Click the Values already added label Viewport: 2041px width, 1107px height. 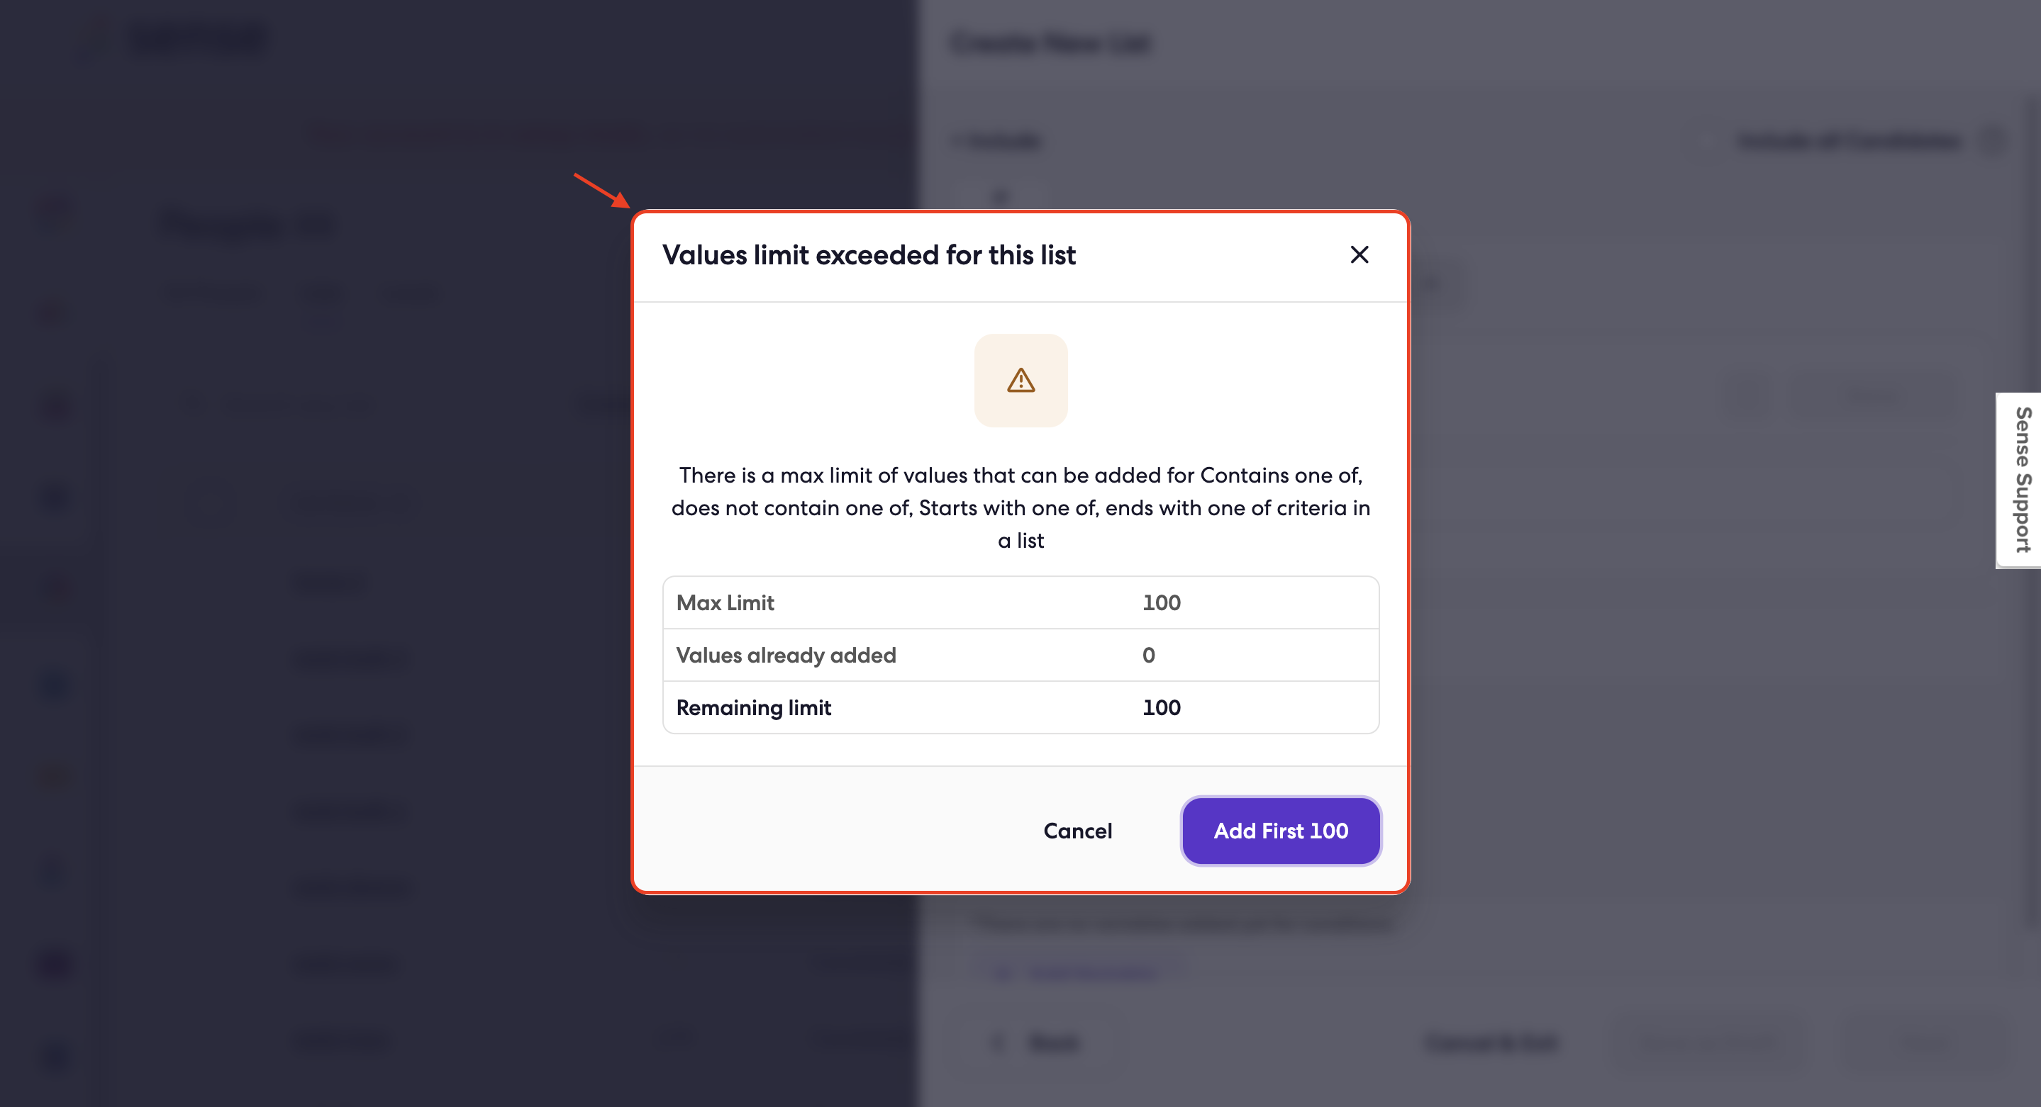pos(785,655)
